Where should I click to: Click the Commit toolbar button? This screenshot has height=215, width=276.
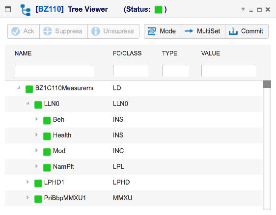[247, 31]
